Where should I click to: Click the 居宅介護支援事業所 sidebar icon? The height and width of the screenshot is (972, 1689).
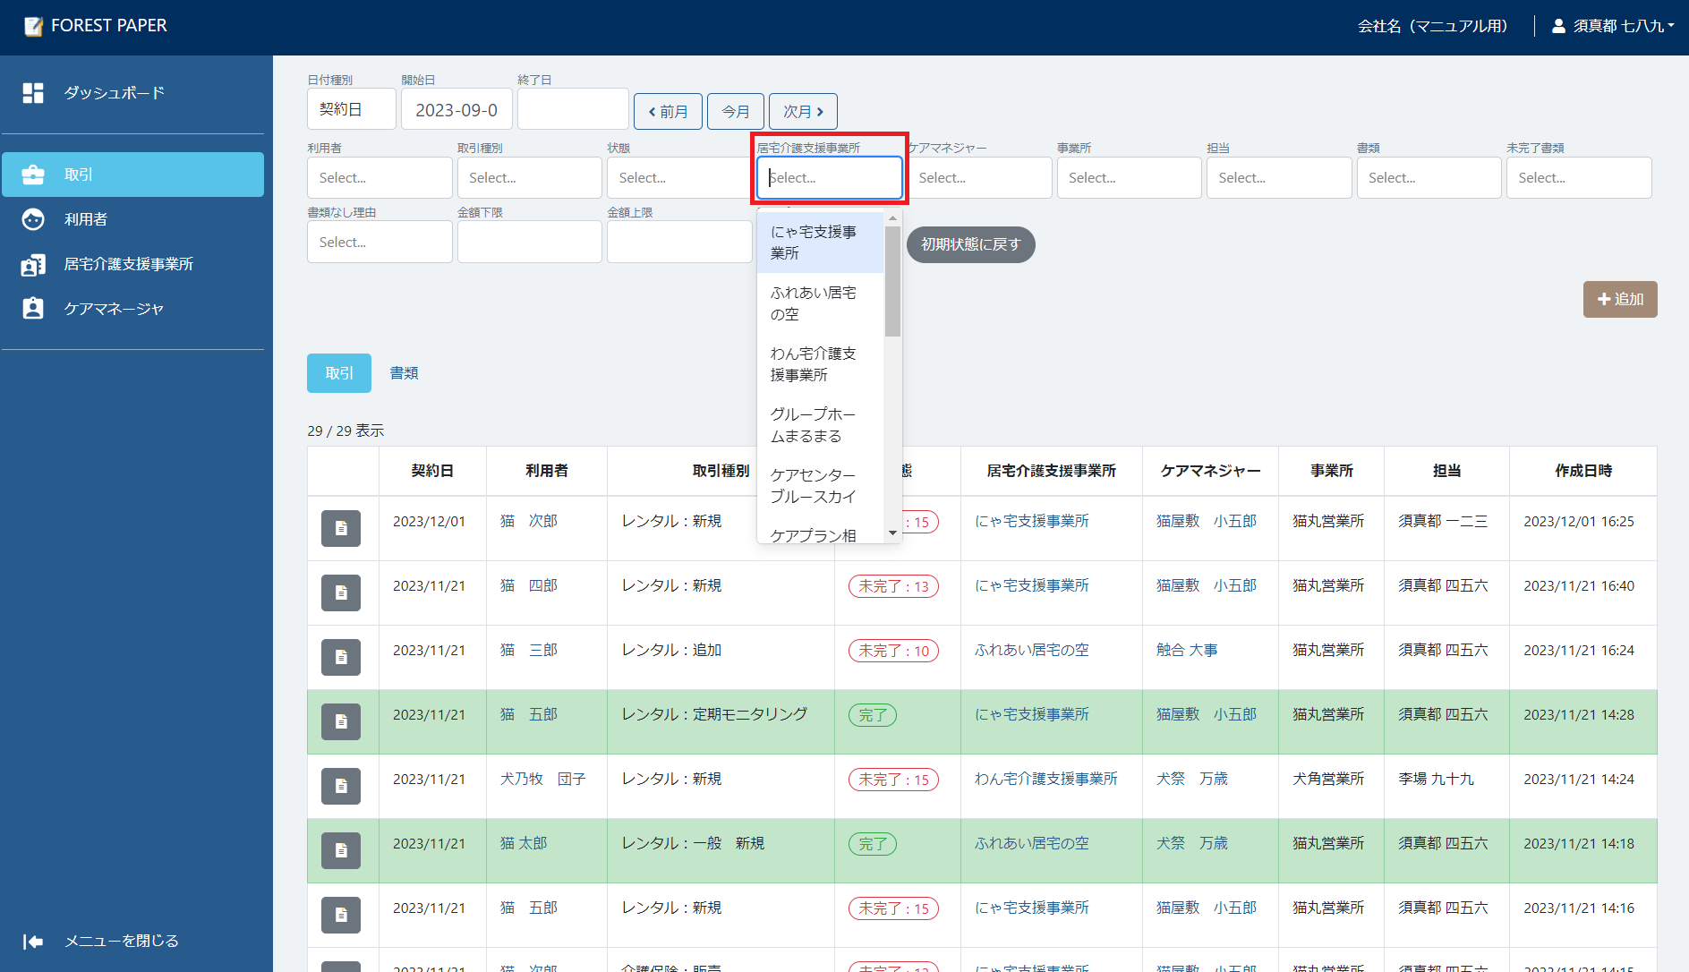click(x=33, y=265)
